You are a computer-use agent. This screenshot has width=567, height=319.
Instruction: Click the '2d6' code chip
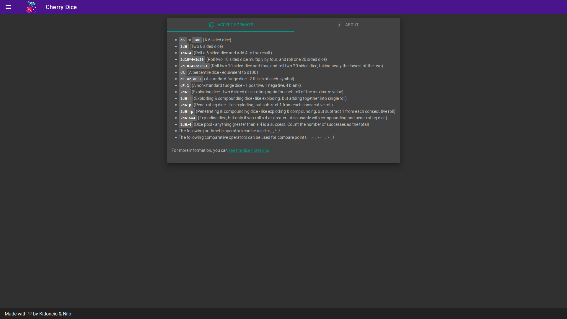click(x=184, y=46)
